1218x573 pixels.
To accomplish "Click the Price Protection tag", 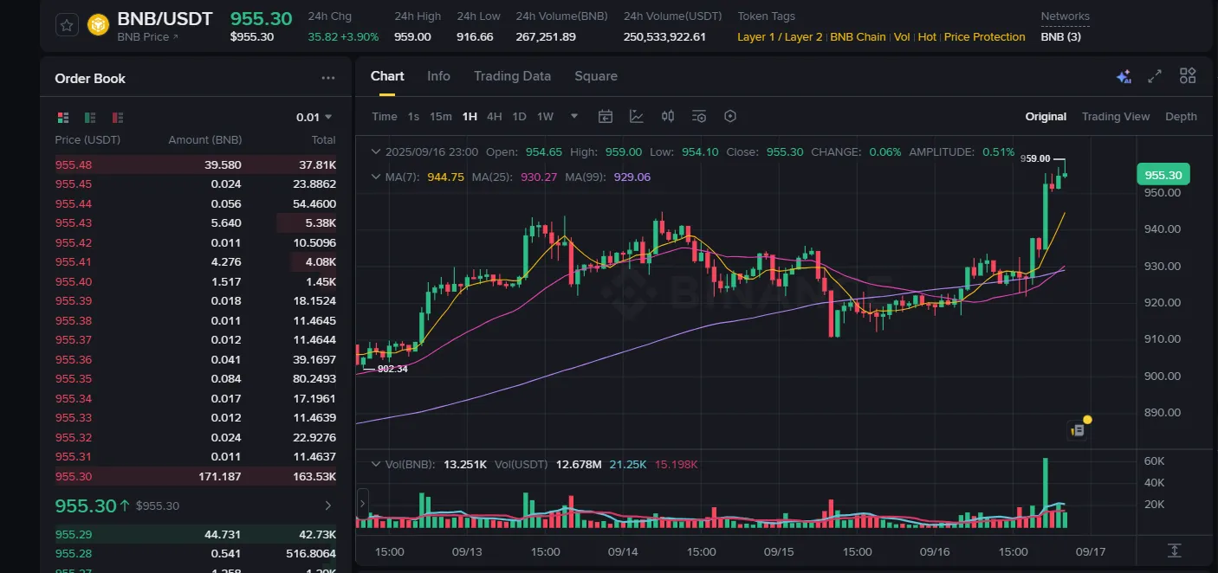I will tap(984, 37).
